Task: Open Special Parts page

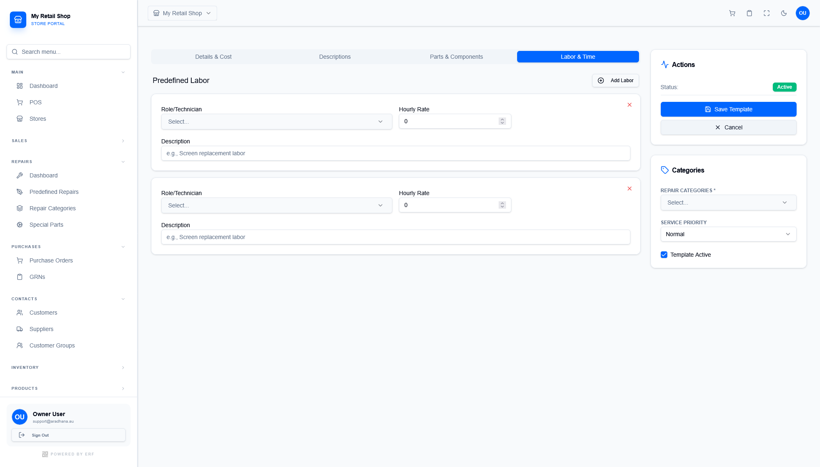Action: (69, 225)
